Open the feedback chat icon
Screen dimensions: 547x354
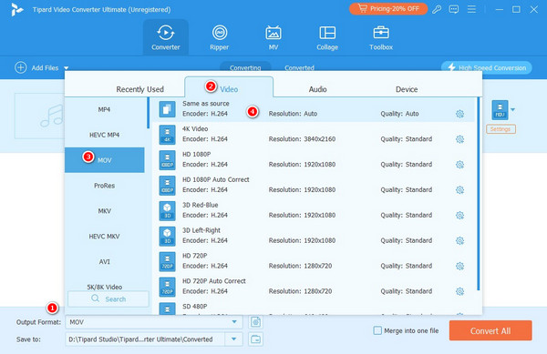(453, 9)
